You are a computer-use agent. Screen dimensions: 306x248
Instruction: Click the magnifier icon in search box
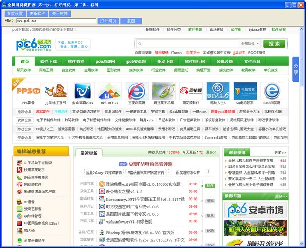coord(140,44)
